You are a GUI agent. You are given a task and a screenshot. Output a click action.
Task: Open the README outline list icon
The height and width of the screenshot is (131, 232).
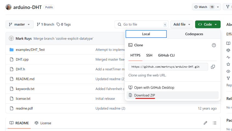(x=214, y=123)
